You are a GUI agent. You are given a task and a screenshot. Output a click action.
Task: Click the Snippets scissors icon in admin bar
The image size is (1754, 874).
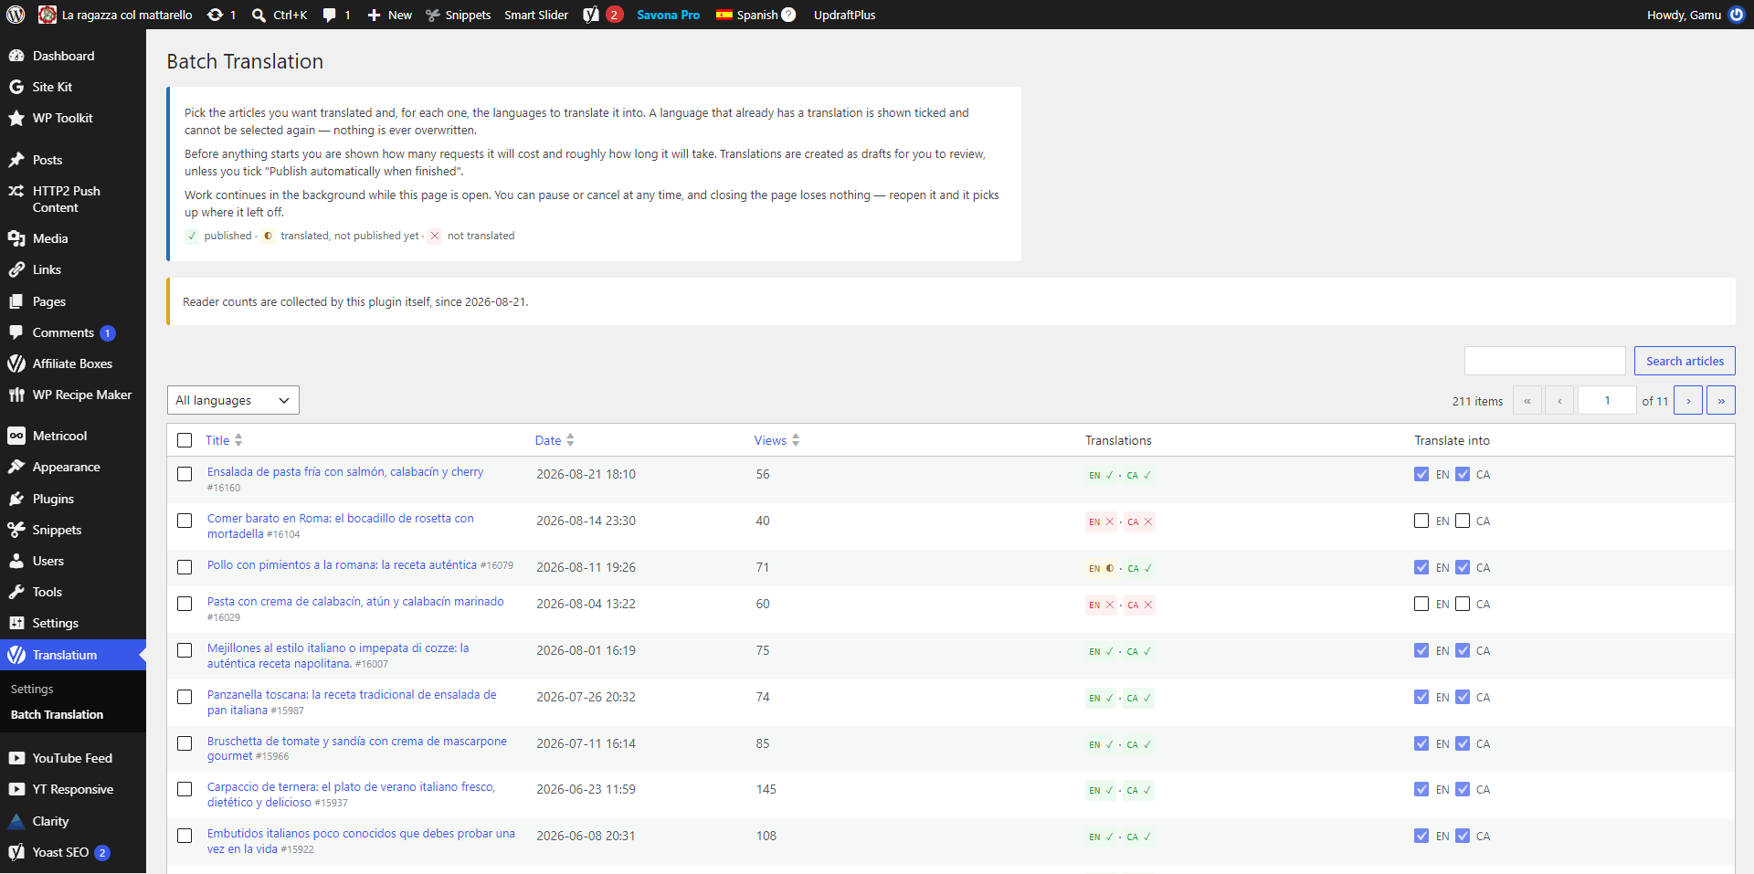[433, 15]
